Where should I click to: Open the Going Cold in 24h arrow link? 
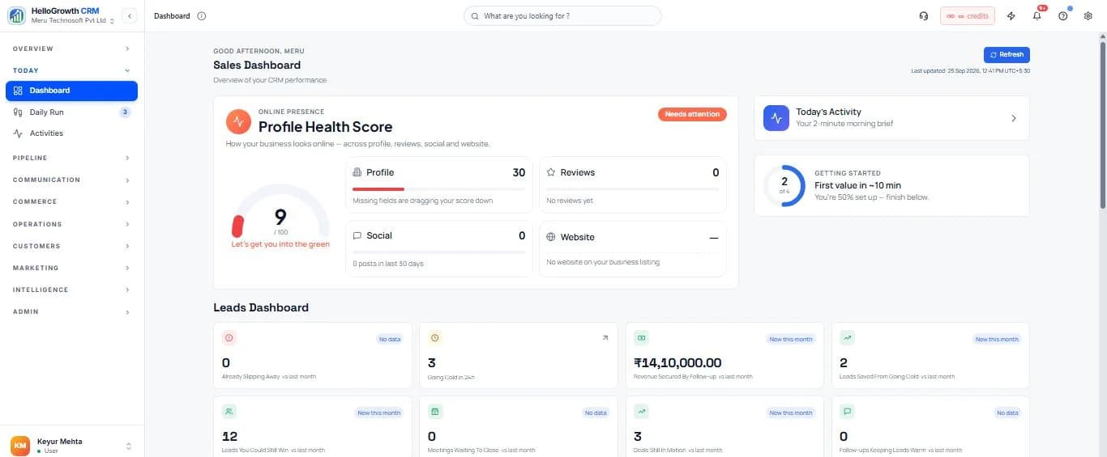pos(605,338)
